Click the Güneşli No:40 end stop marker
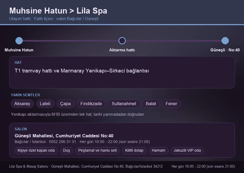The image size is (244, 173). [225, 41]
